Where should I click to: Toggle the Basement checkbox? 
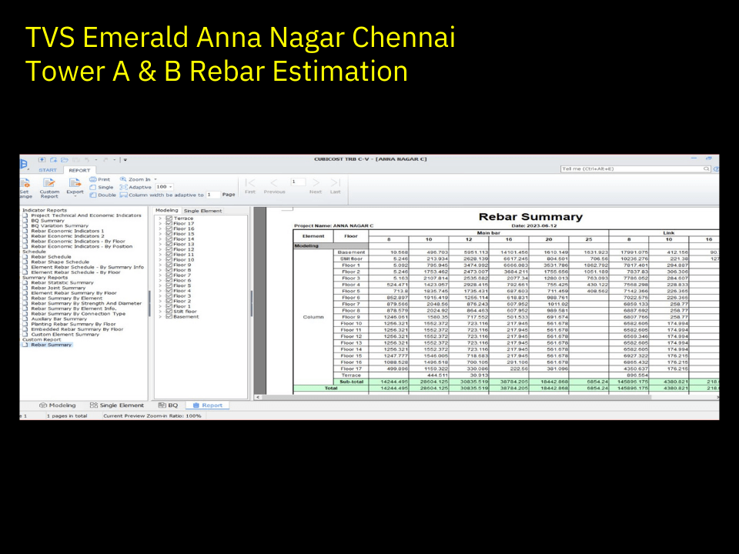pos(169,316)
